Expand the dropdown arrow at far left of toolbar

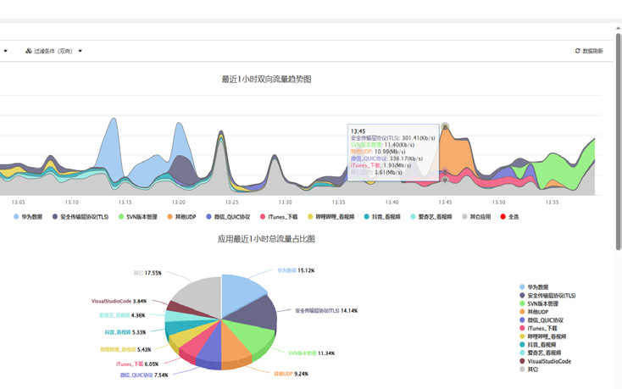tap(5, 51)
